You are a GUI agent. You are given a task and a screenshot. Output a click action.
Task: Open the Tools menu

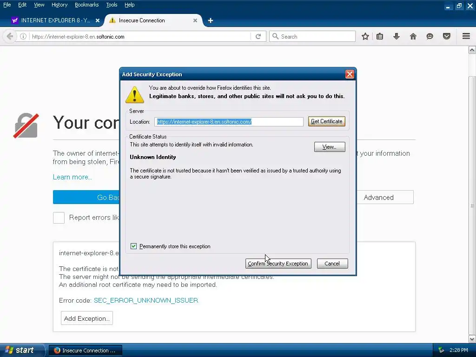(x=112, y=5)
